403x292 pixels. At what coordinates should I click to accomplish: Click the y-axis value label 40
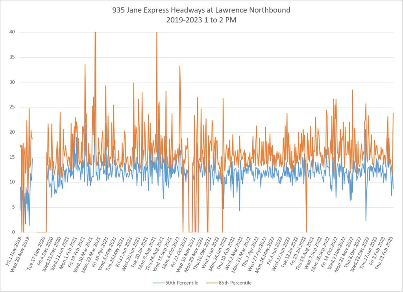(x=13, y=32)
